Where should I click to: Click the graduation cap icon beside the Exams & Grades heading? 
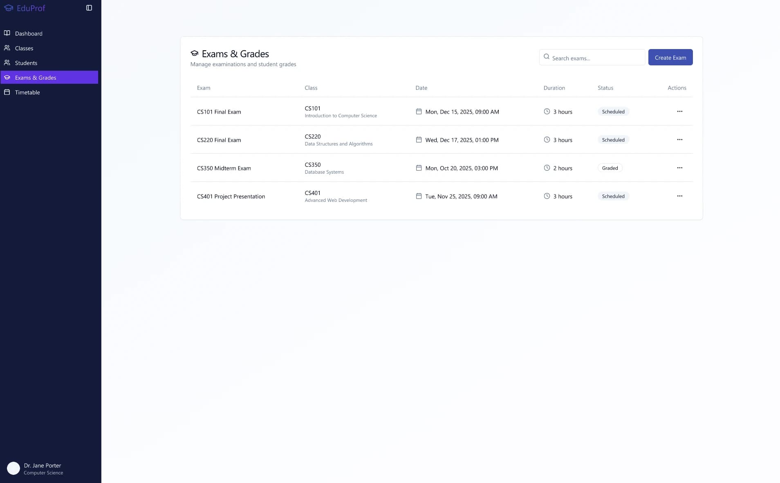(195, 54)
